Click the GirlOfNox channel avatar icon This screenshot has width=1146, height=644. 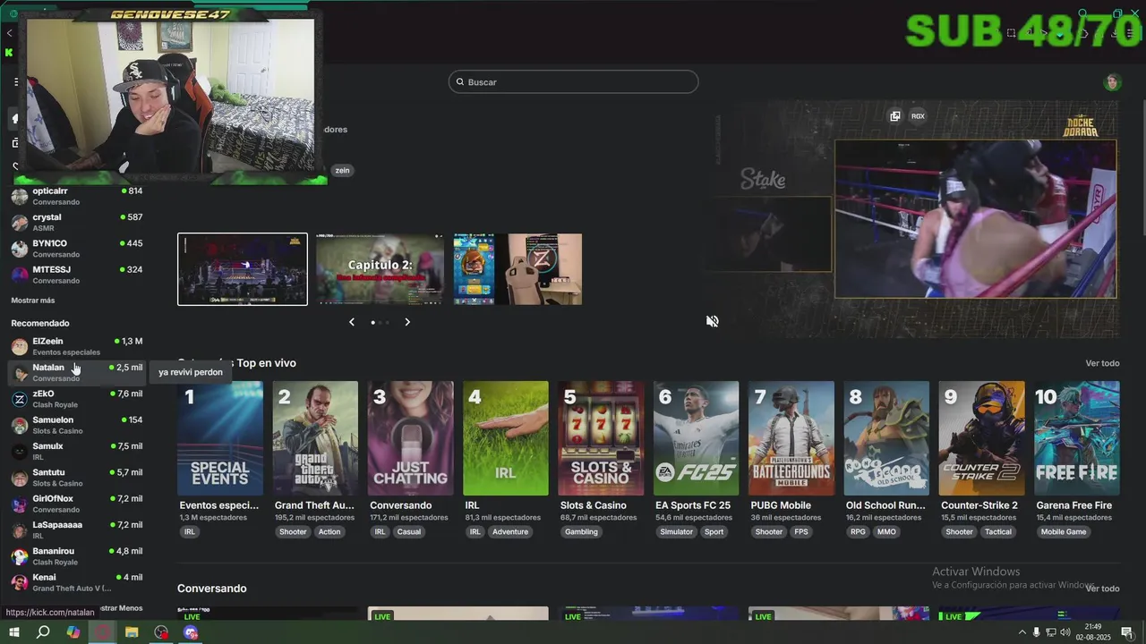[20, 504]
